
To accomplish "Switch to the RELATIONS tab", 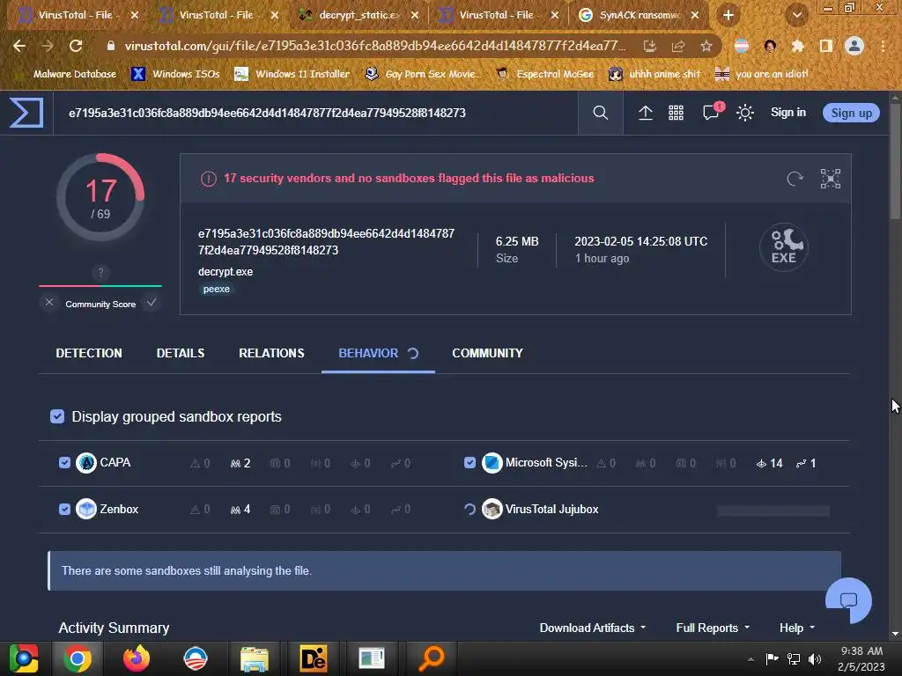I will (x=271, y=353).
